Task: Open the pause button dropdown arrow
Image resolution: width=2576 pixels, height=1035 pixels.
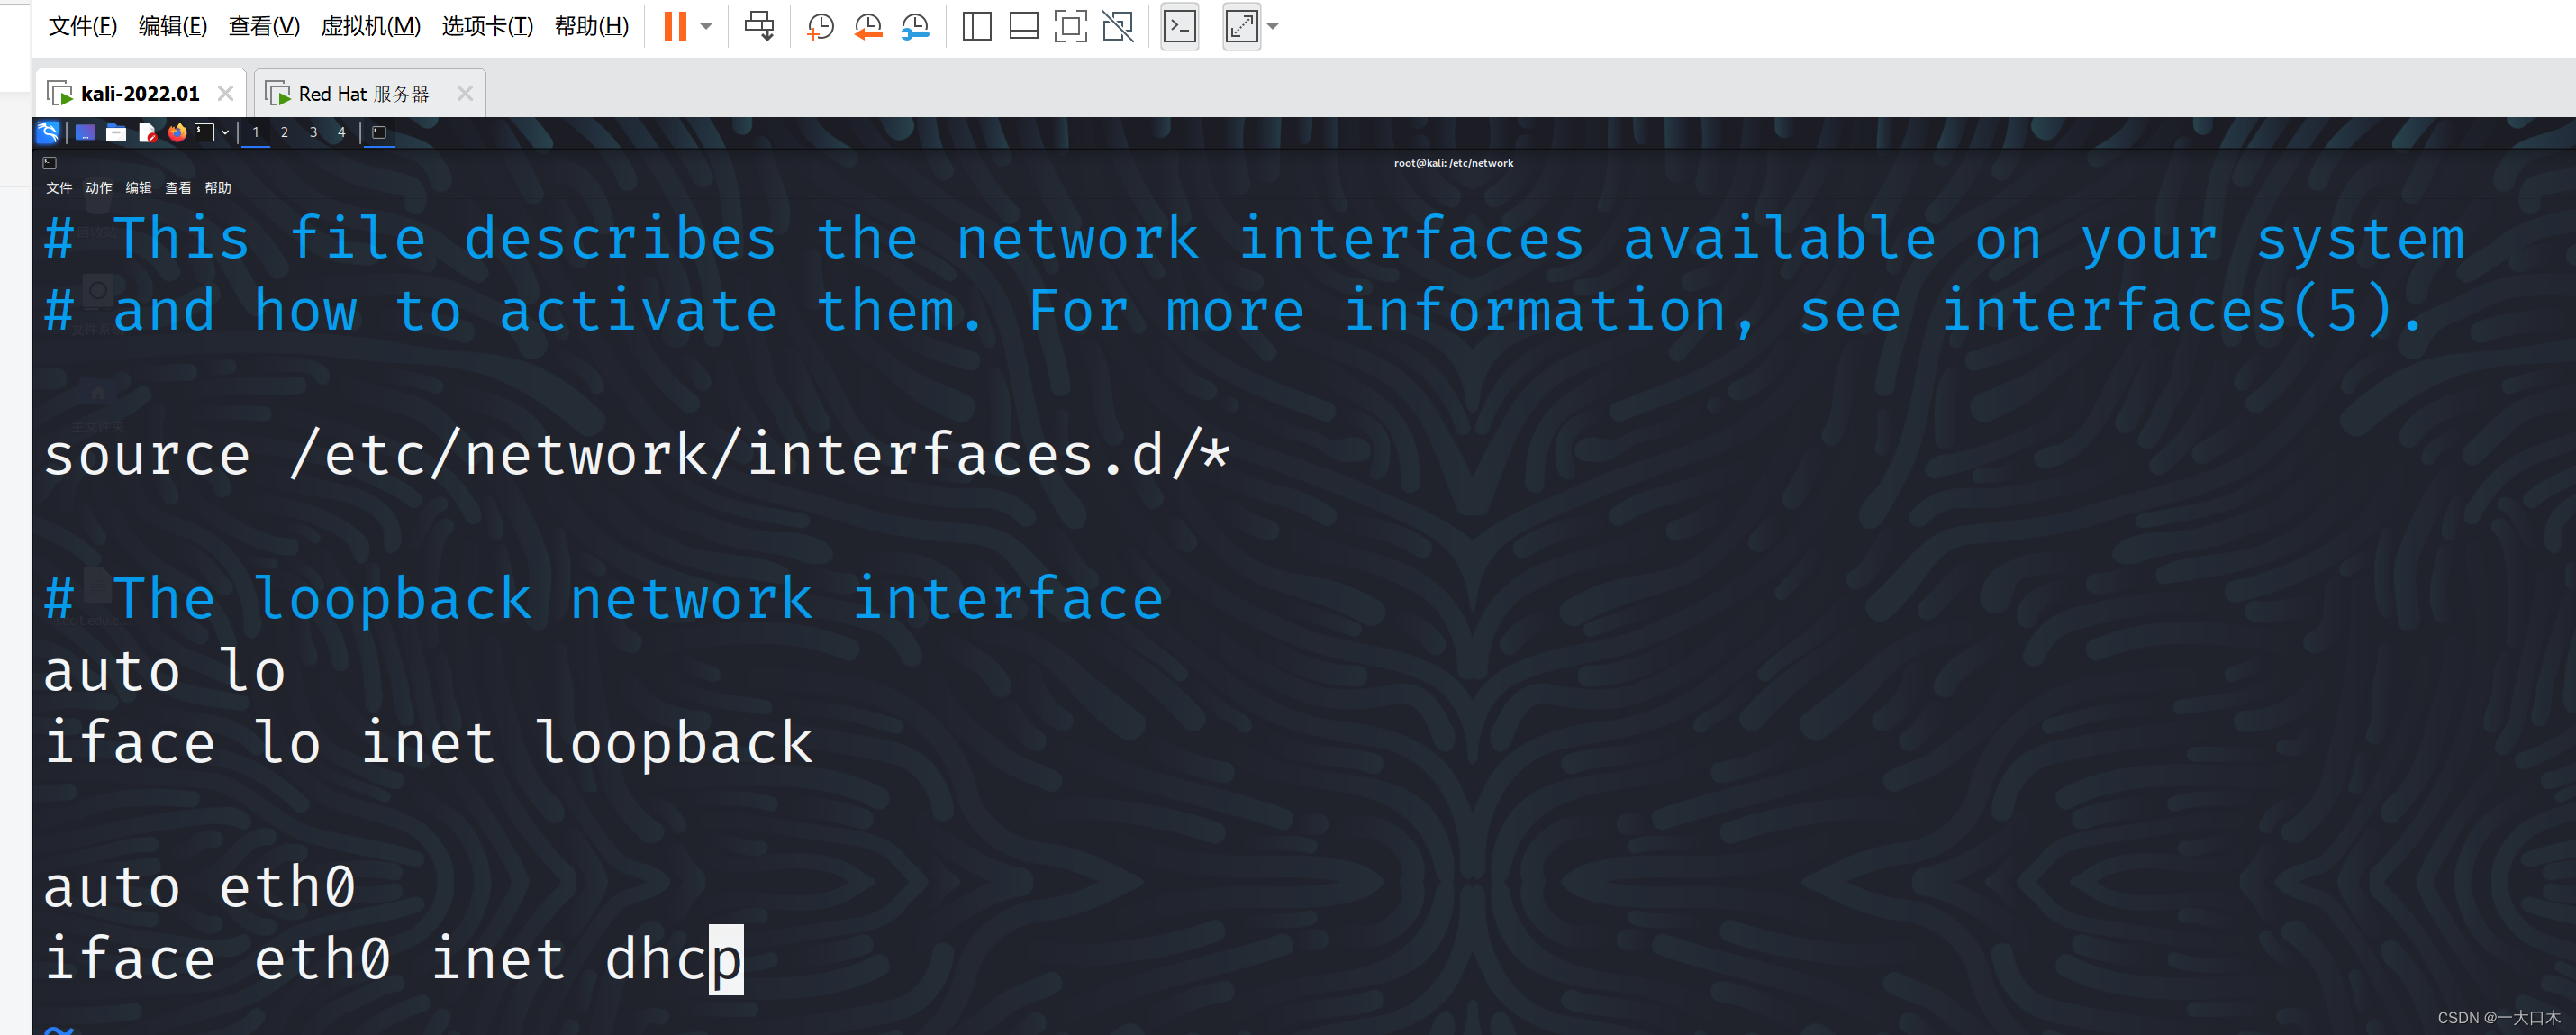Action: [706, 26]
